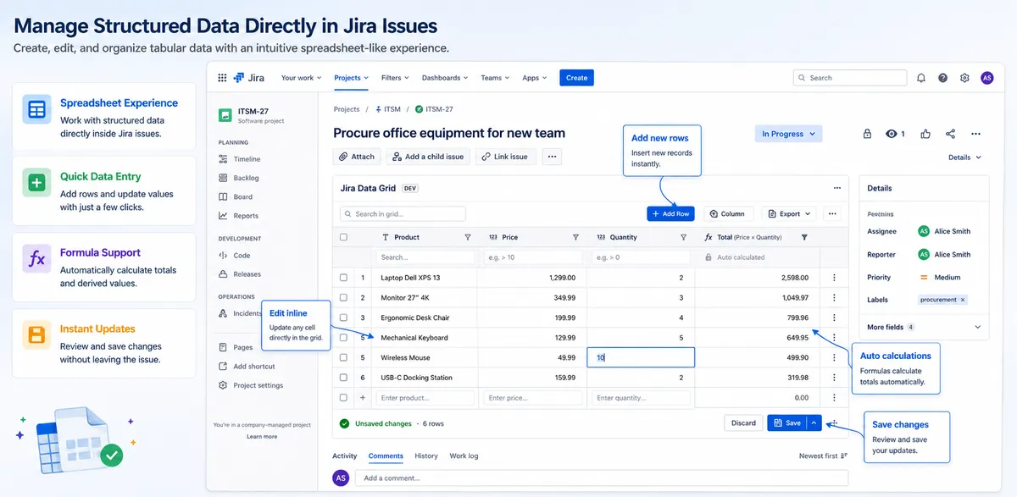Open row menu for USB-C Docking Station
Screen dimensions: 1017x497
pyautogui.click(x=834, y=378)
